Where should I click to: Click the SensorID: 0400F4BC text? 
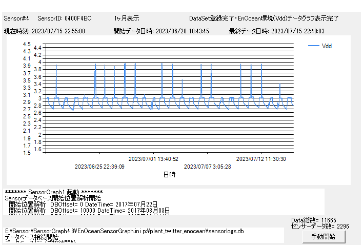(65, 18)
